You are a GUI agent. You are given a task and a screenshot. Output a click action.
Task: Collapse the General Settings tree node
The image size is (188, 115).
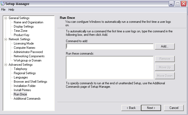point(6,18)
